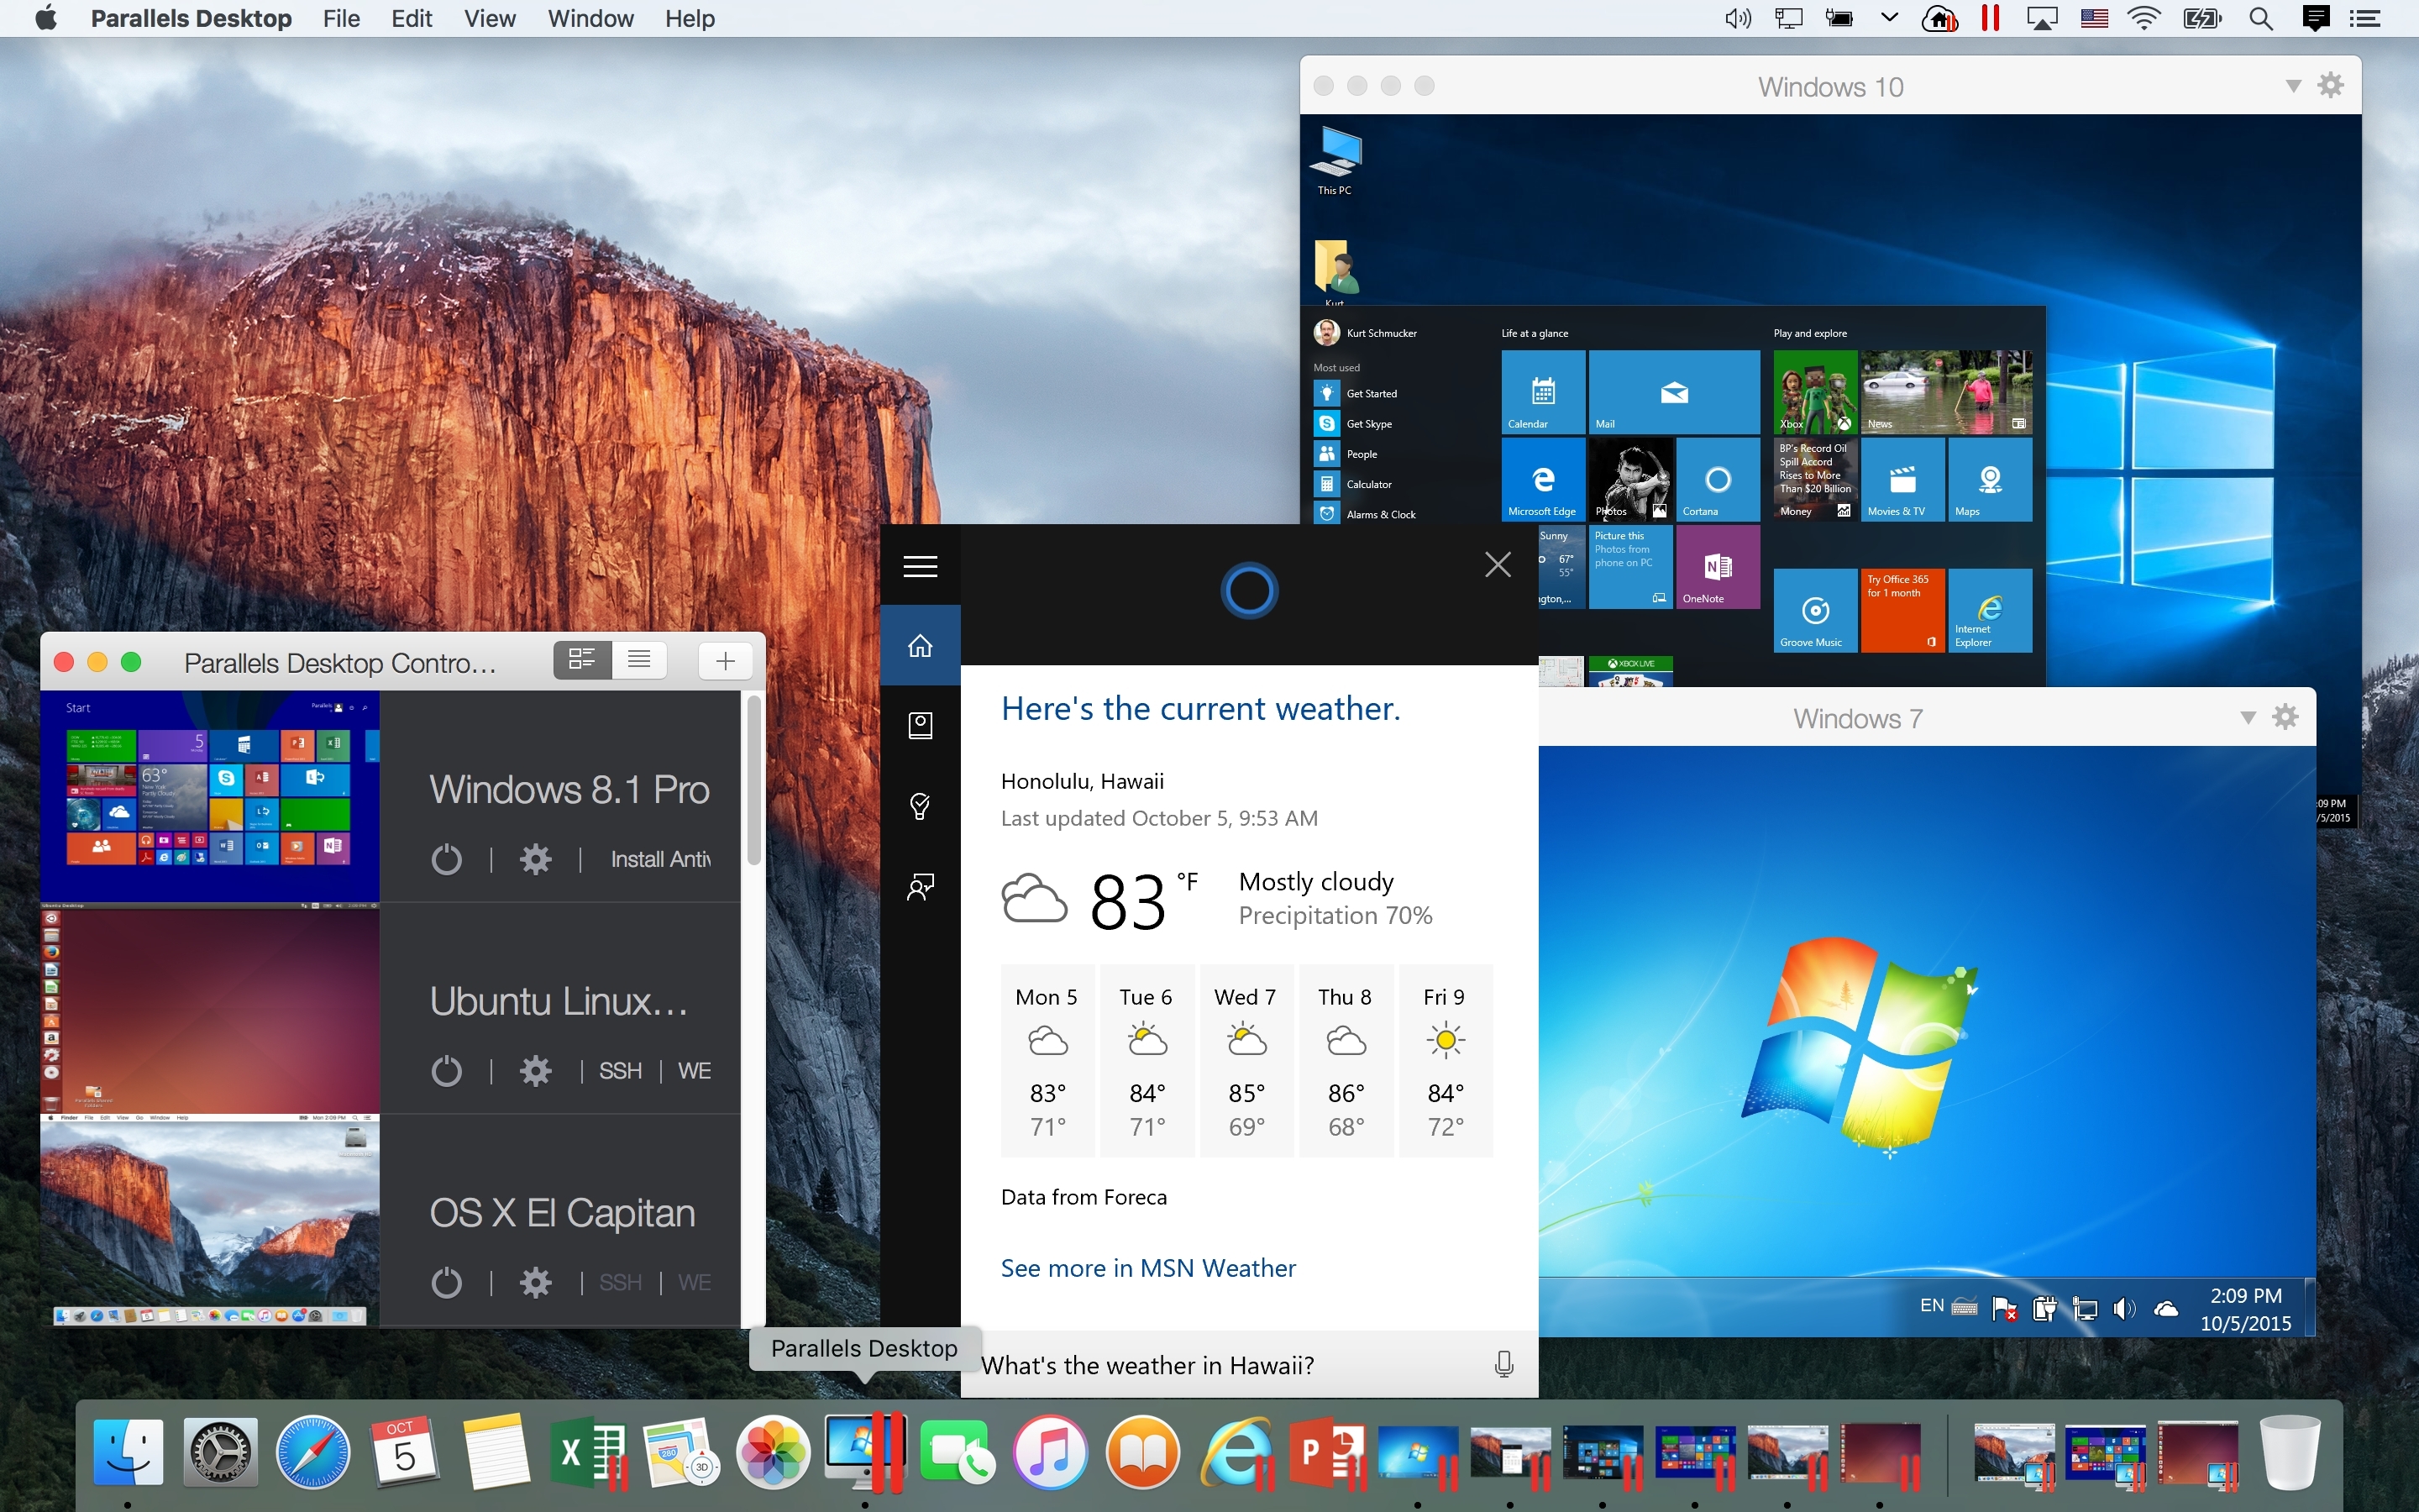Viewport: 2419px width, 1512px height.
Task: Click power icon for Windows 8.1 Pro
Action: tap(446, 859)
